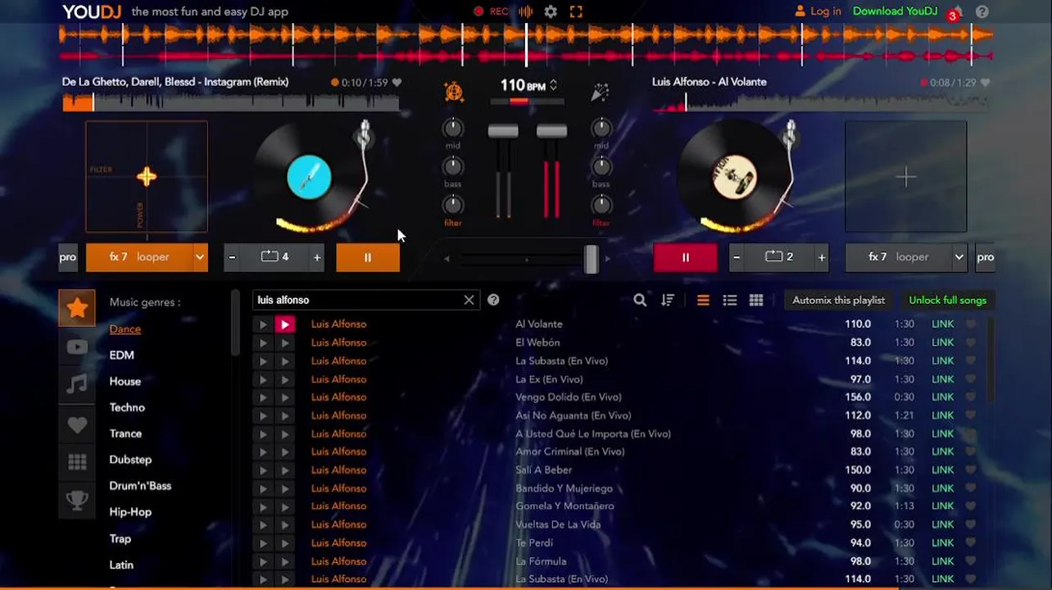Viewport: 1052px width, 590px height.
Task: Select the Dubstep genre
Action: pos(130,461)
